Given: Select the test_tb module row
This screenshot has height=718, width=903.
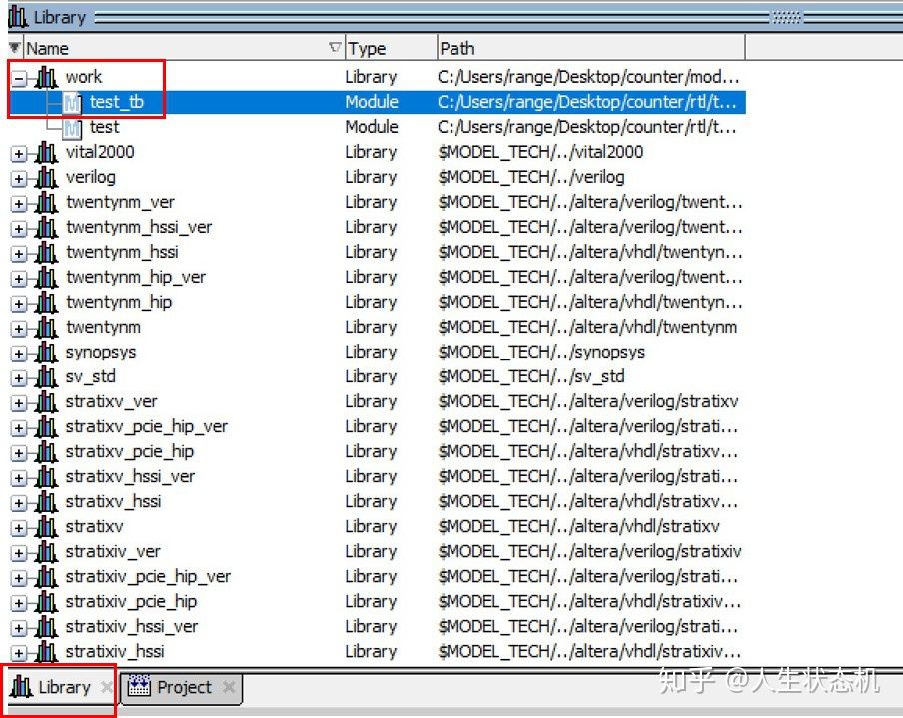Looking at the screenshot, I should (x=378, y=102).
